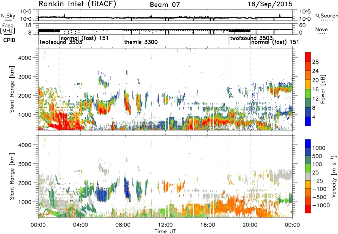The height and width of the screenshot is (234, 338).
Task: Click the "28" label on power colorbar
Action: (315, 62)
